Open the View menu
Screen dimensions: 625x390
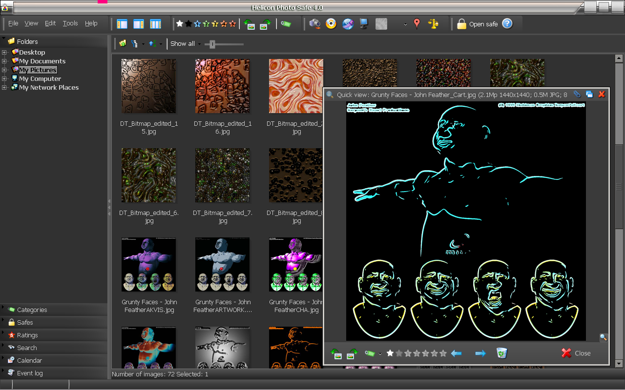(31, 23)
